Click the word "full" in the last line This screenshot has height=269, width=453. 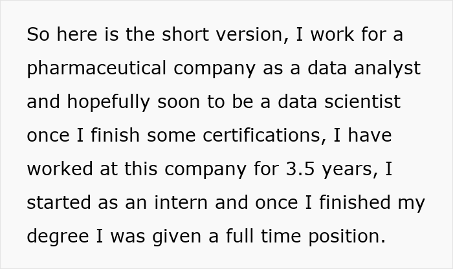point(239,235)
